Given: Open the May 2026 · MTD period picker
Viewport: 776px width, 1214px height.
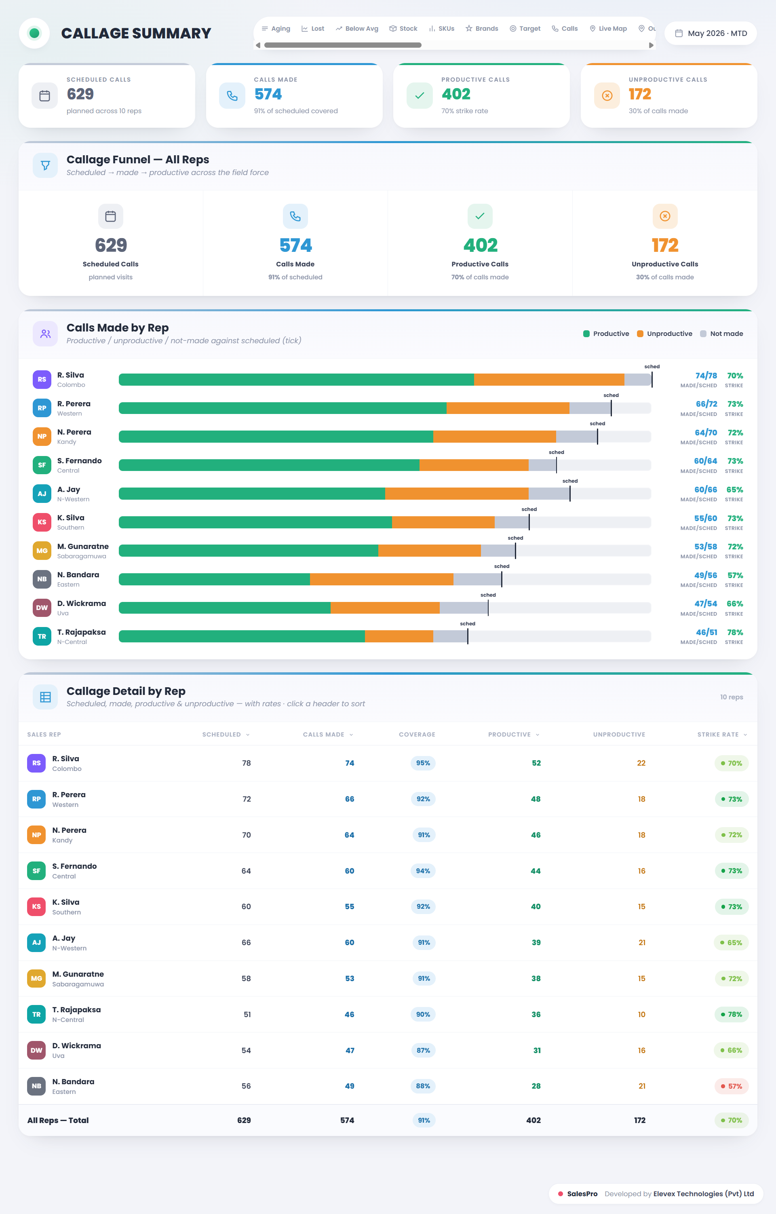Looking at the screenshot, I should (711, 33).
